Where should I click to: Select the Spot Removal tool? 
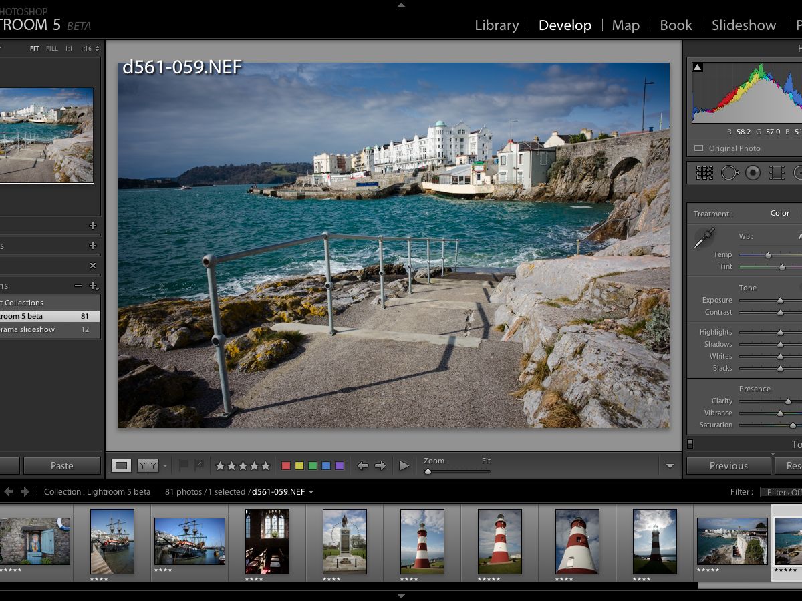point(729,173)
